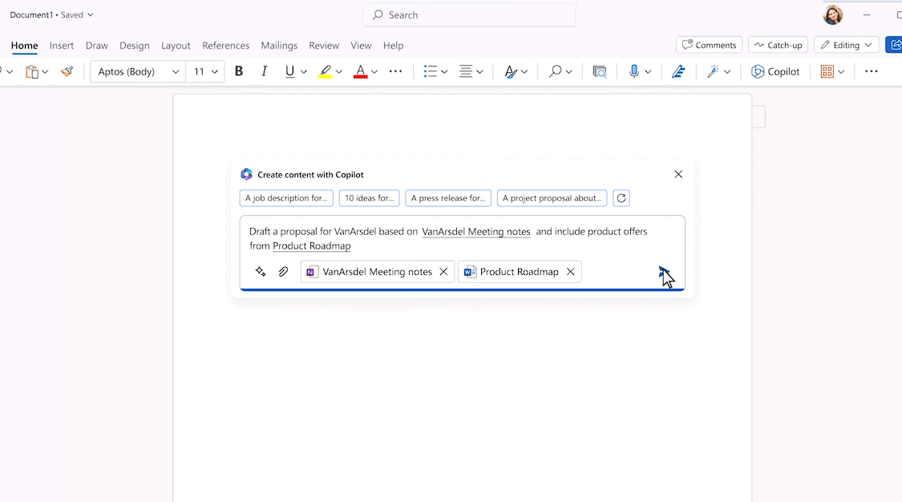Click the Search box in title bar
902x502 pixels.
coord(469,15)
